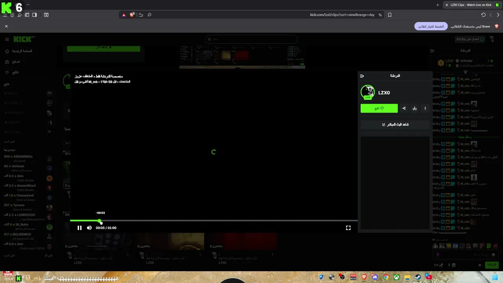Viewport: 503px width, 283px height.
Task: Open Brave main hamburger menu
Action: coord(5,15)
